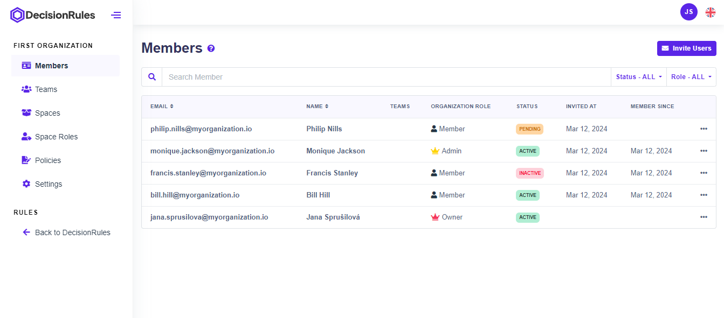
Task: Go Back to DecisionRules link
Action: click(72, 232)
